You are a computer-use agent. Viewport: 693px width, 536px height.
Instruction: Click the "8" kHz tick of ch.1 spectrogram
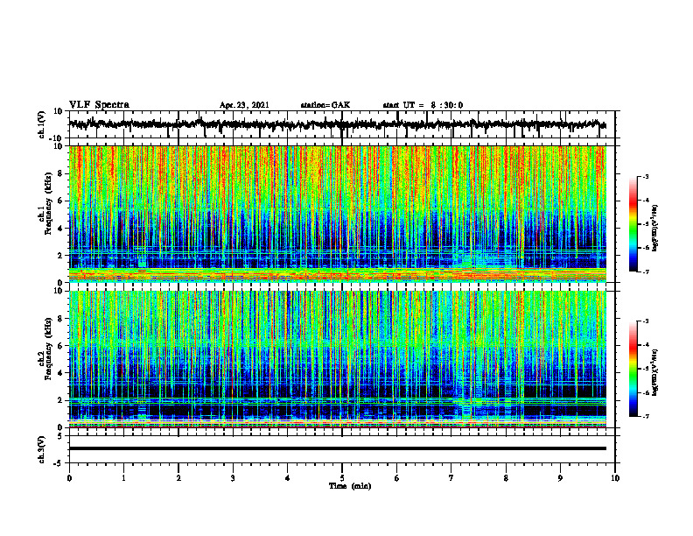tap(61, 173)
